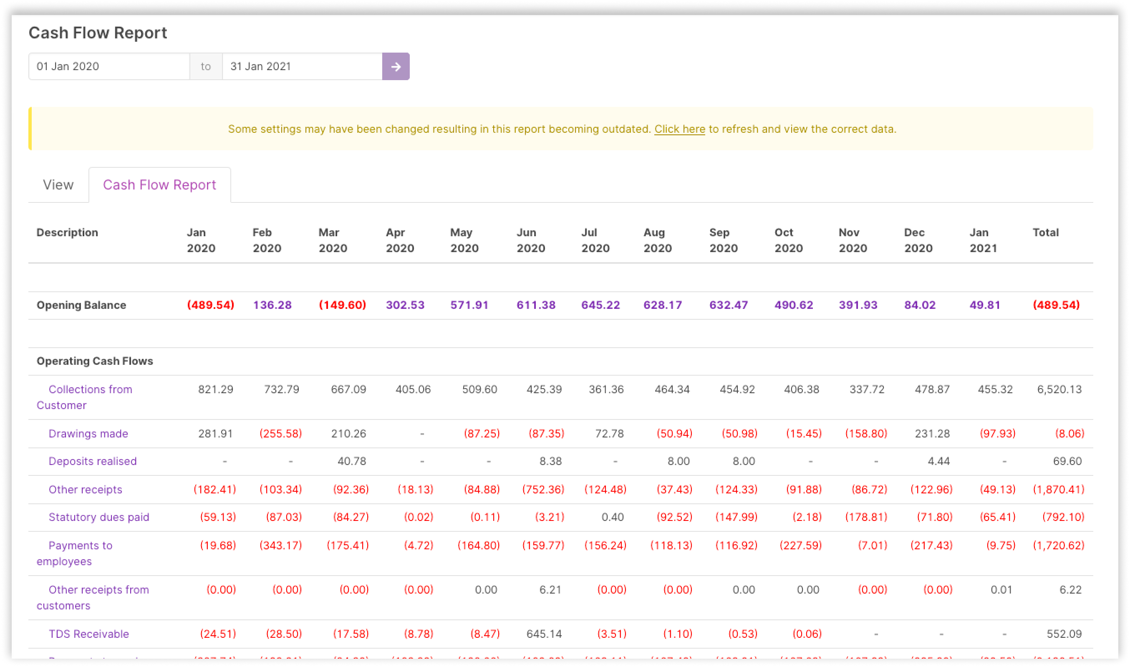Click Jul 2020 opening balance 645.22
This screenshot has height=667, width=1130.
[600, 305]
